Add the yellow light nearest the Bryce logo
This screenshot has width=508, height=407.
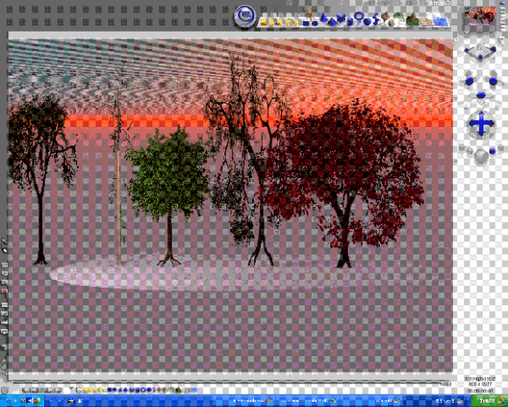(x=264, y=23)
